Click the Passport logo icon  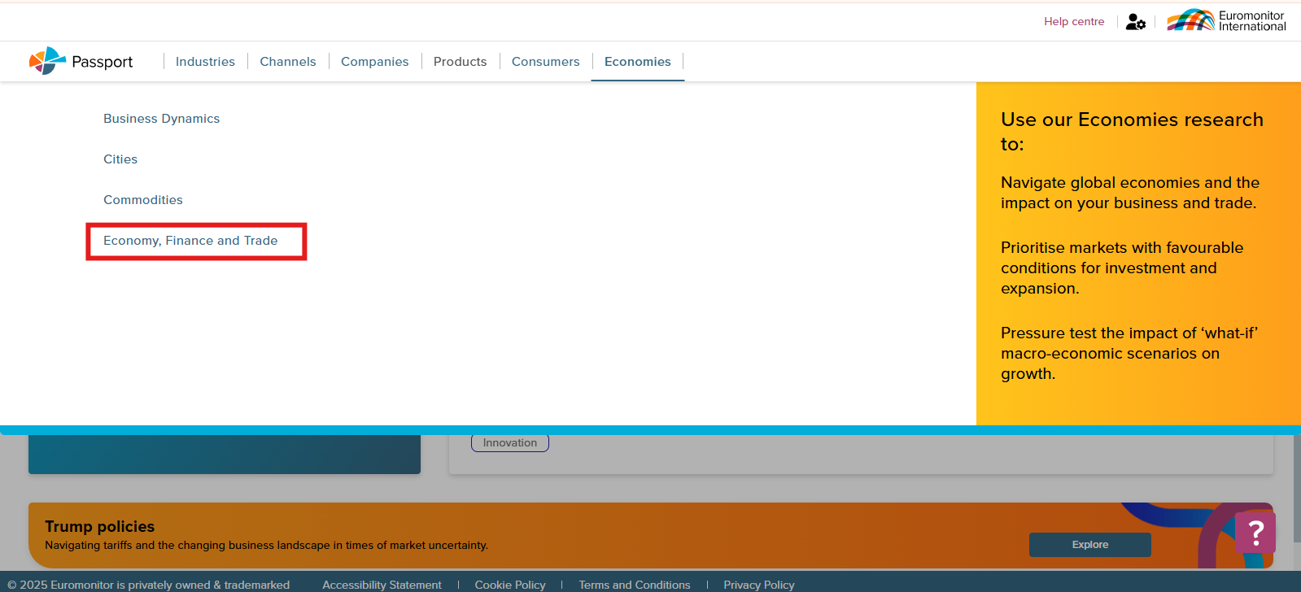47,61
